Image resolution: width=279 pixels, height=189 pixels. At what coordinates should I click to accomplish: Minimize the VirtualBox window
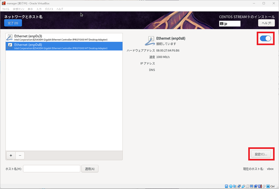[254, 3]
